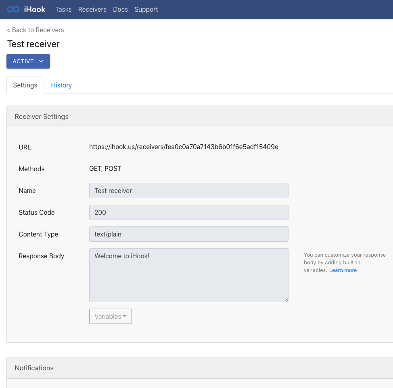Focus the Status Code input field
The width and height of the screenshot is (393, 388).
pos(189,212)
